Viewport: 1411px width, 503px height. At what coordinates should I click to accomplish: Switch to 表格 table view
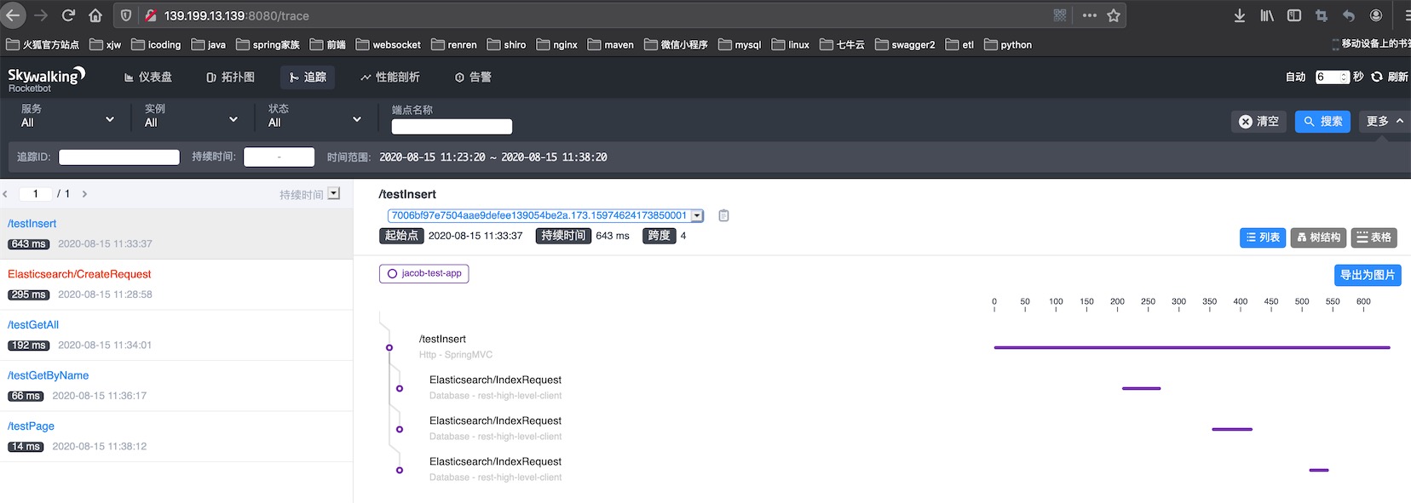(1374, 237)
